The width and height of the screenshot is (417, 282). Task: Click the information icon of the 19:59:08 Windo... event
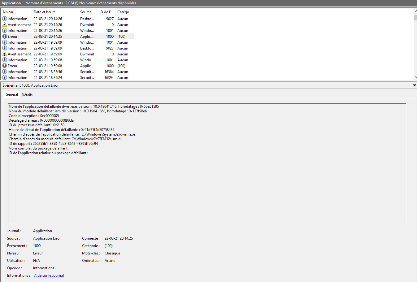5,60
